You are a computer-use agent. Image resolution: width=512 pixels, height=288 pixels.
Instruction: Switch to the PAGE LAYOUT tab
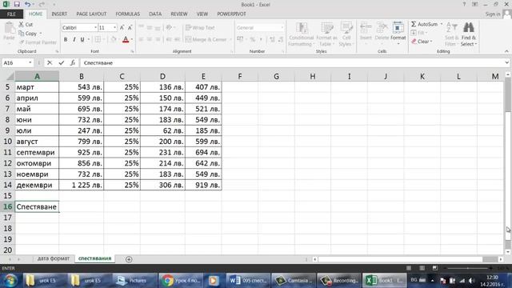click(91, 14)
